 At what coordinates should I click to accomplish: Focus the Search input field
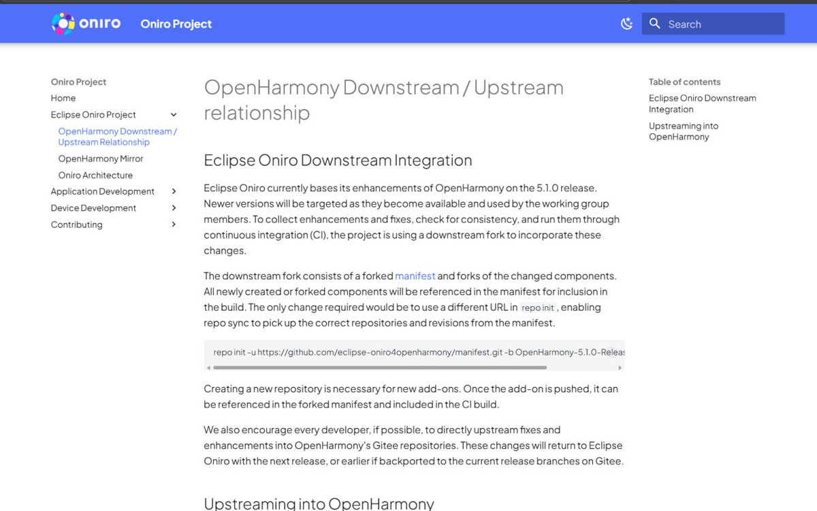713,24
